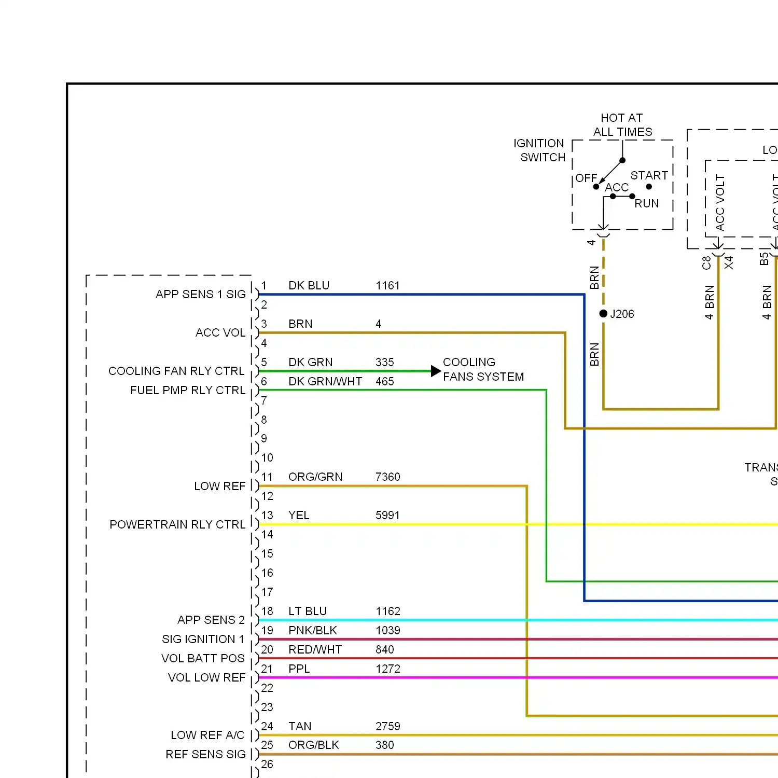778x778 pixels.
Task: Select circuit number 465
Action: tap(384, 381)
